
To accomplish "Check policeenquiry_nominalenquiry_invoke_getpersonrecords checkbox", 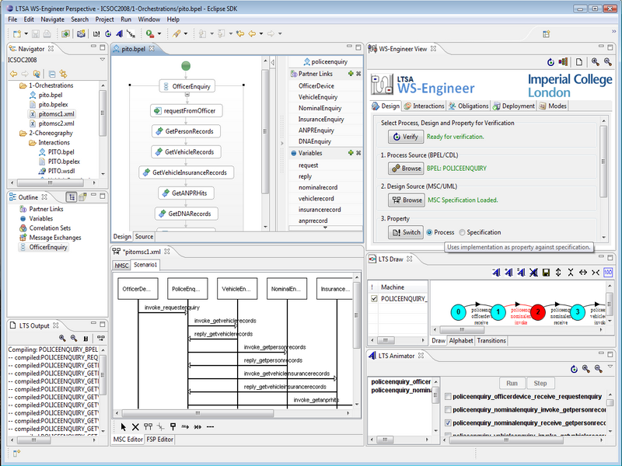I will [449, 410].
